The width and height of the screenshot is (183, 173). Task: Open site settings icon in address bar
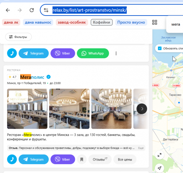[46, 10]
